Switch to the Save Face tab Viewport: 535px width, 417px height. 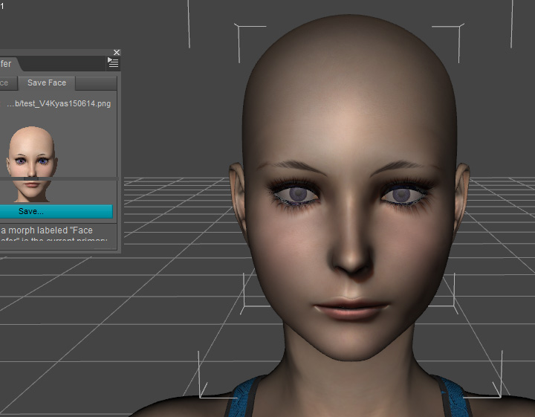[47, 83]
